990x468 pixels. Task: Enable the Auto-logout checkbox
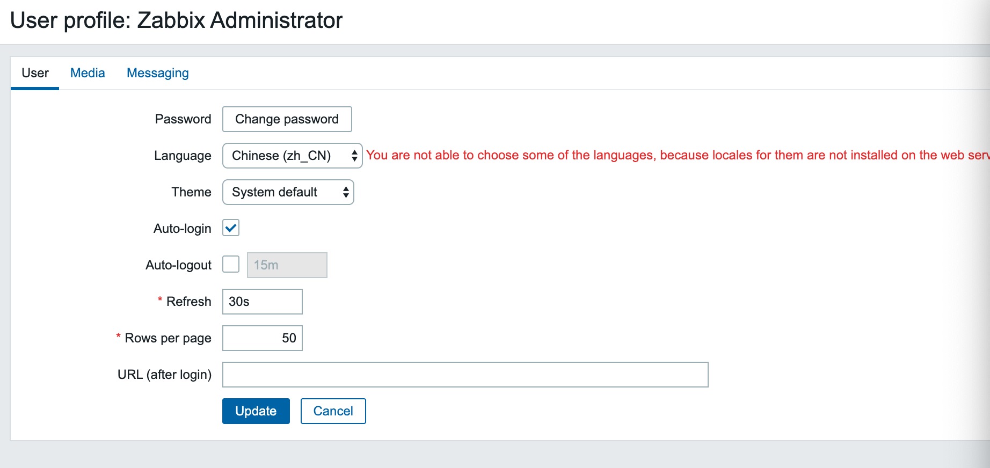point(231,265)
